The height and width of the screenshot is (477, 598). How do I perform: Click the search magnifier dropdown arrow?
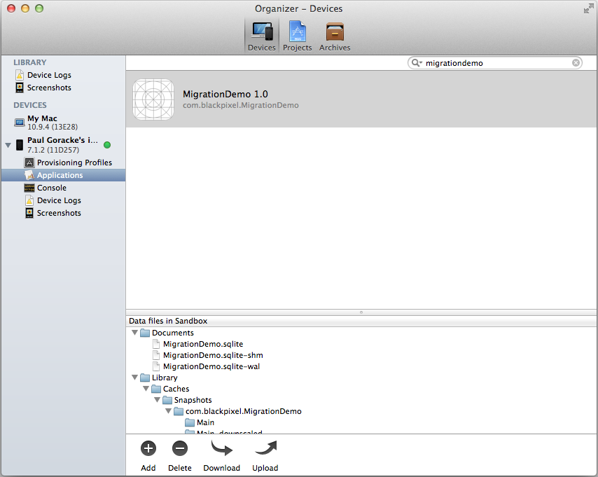[420, 62]
